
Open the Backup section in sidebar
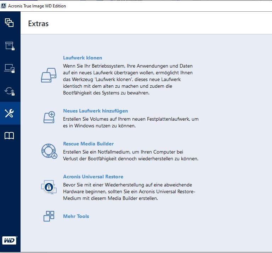pyautogui.click(x=9, y=23)
